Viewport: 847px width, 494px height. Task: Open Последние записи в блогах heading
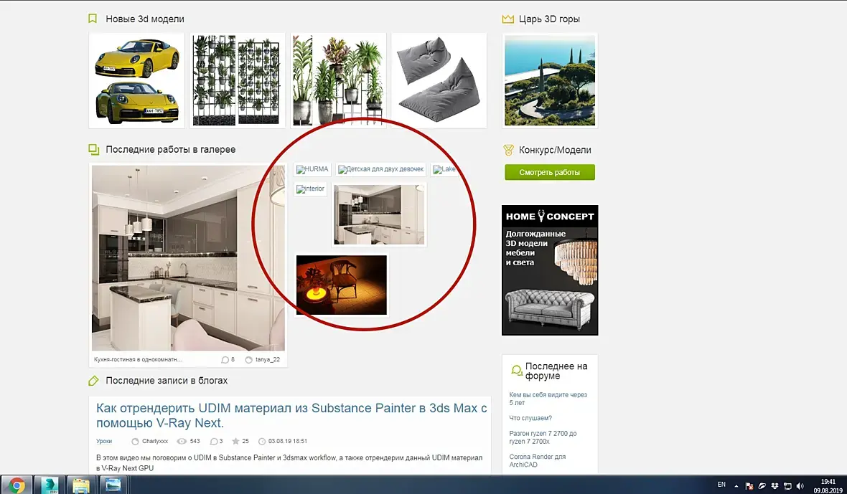coord(167,381)
